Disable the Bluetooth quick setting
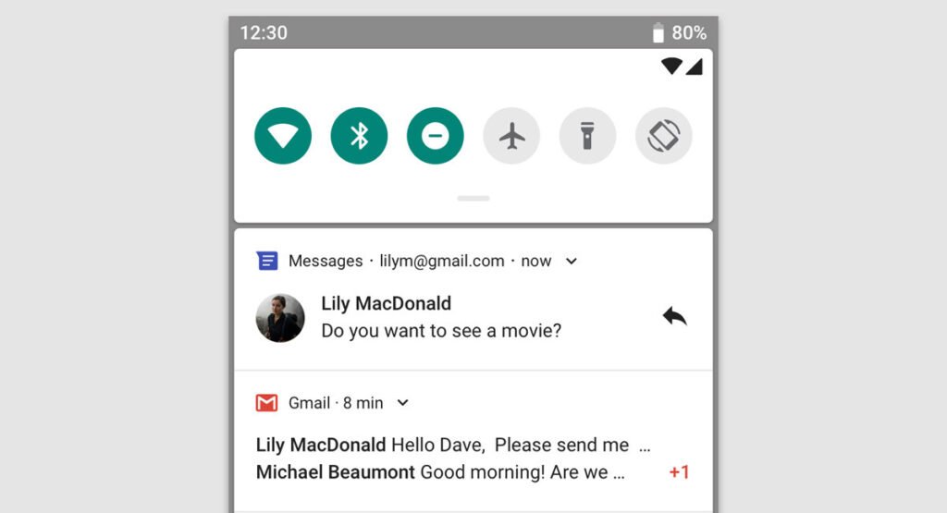Screen dimensions: 947x513 pyautogui.click(x=359, y=136)
